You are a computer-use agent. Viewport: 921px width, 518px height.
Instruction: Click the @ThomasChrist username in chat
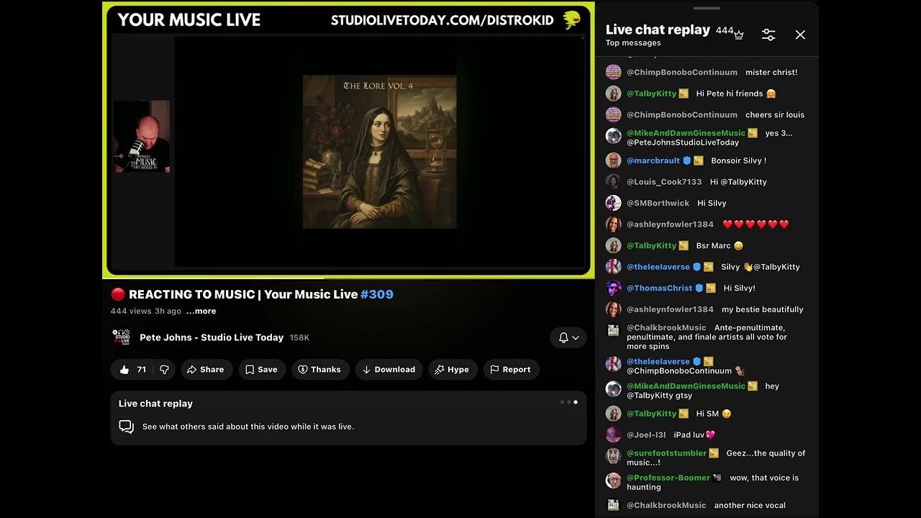[660, 288]
